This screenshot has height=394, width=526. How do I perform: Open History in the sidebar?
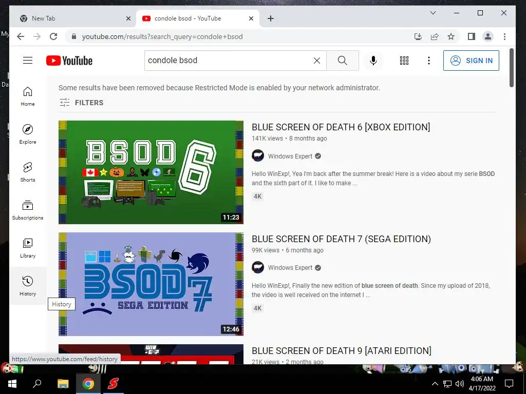[28, 286]
